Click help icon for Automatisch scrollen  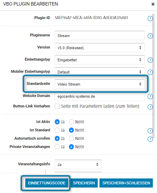[x=150, y=139]
